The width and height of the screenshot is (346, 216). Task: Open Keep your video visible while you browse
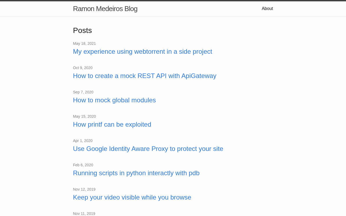point(132,197)
